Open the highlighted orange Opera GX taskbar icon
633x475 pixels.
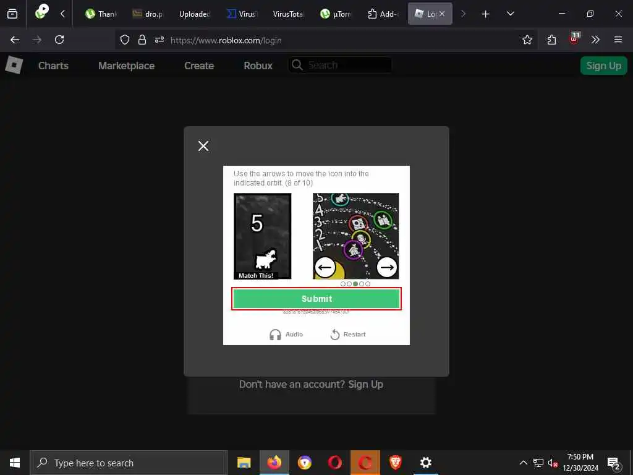[365, 463]
